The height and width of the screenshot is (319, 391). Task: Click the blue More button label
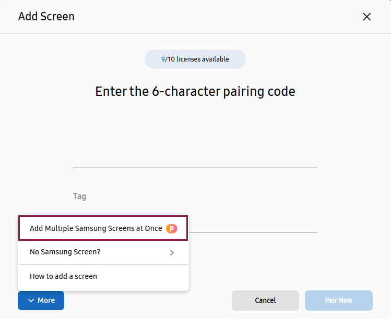coord(46,300)
